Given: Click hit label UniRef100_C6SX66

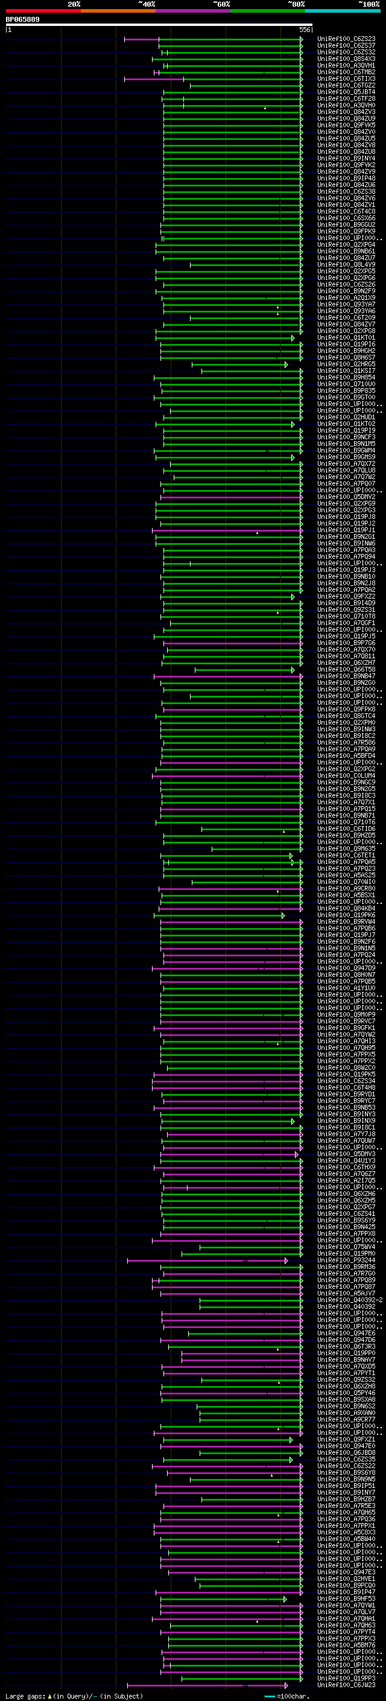Looking at the screenshot, I should (x=346, y=218).
